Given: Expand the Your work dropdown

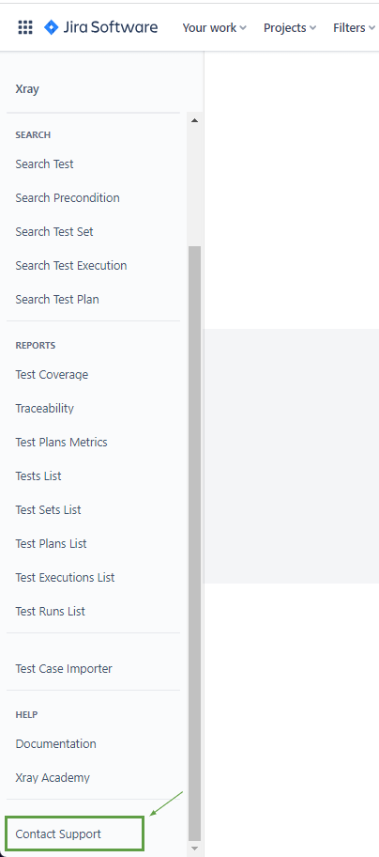Looking at the screenshot, I should (x=214, y=28).
